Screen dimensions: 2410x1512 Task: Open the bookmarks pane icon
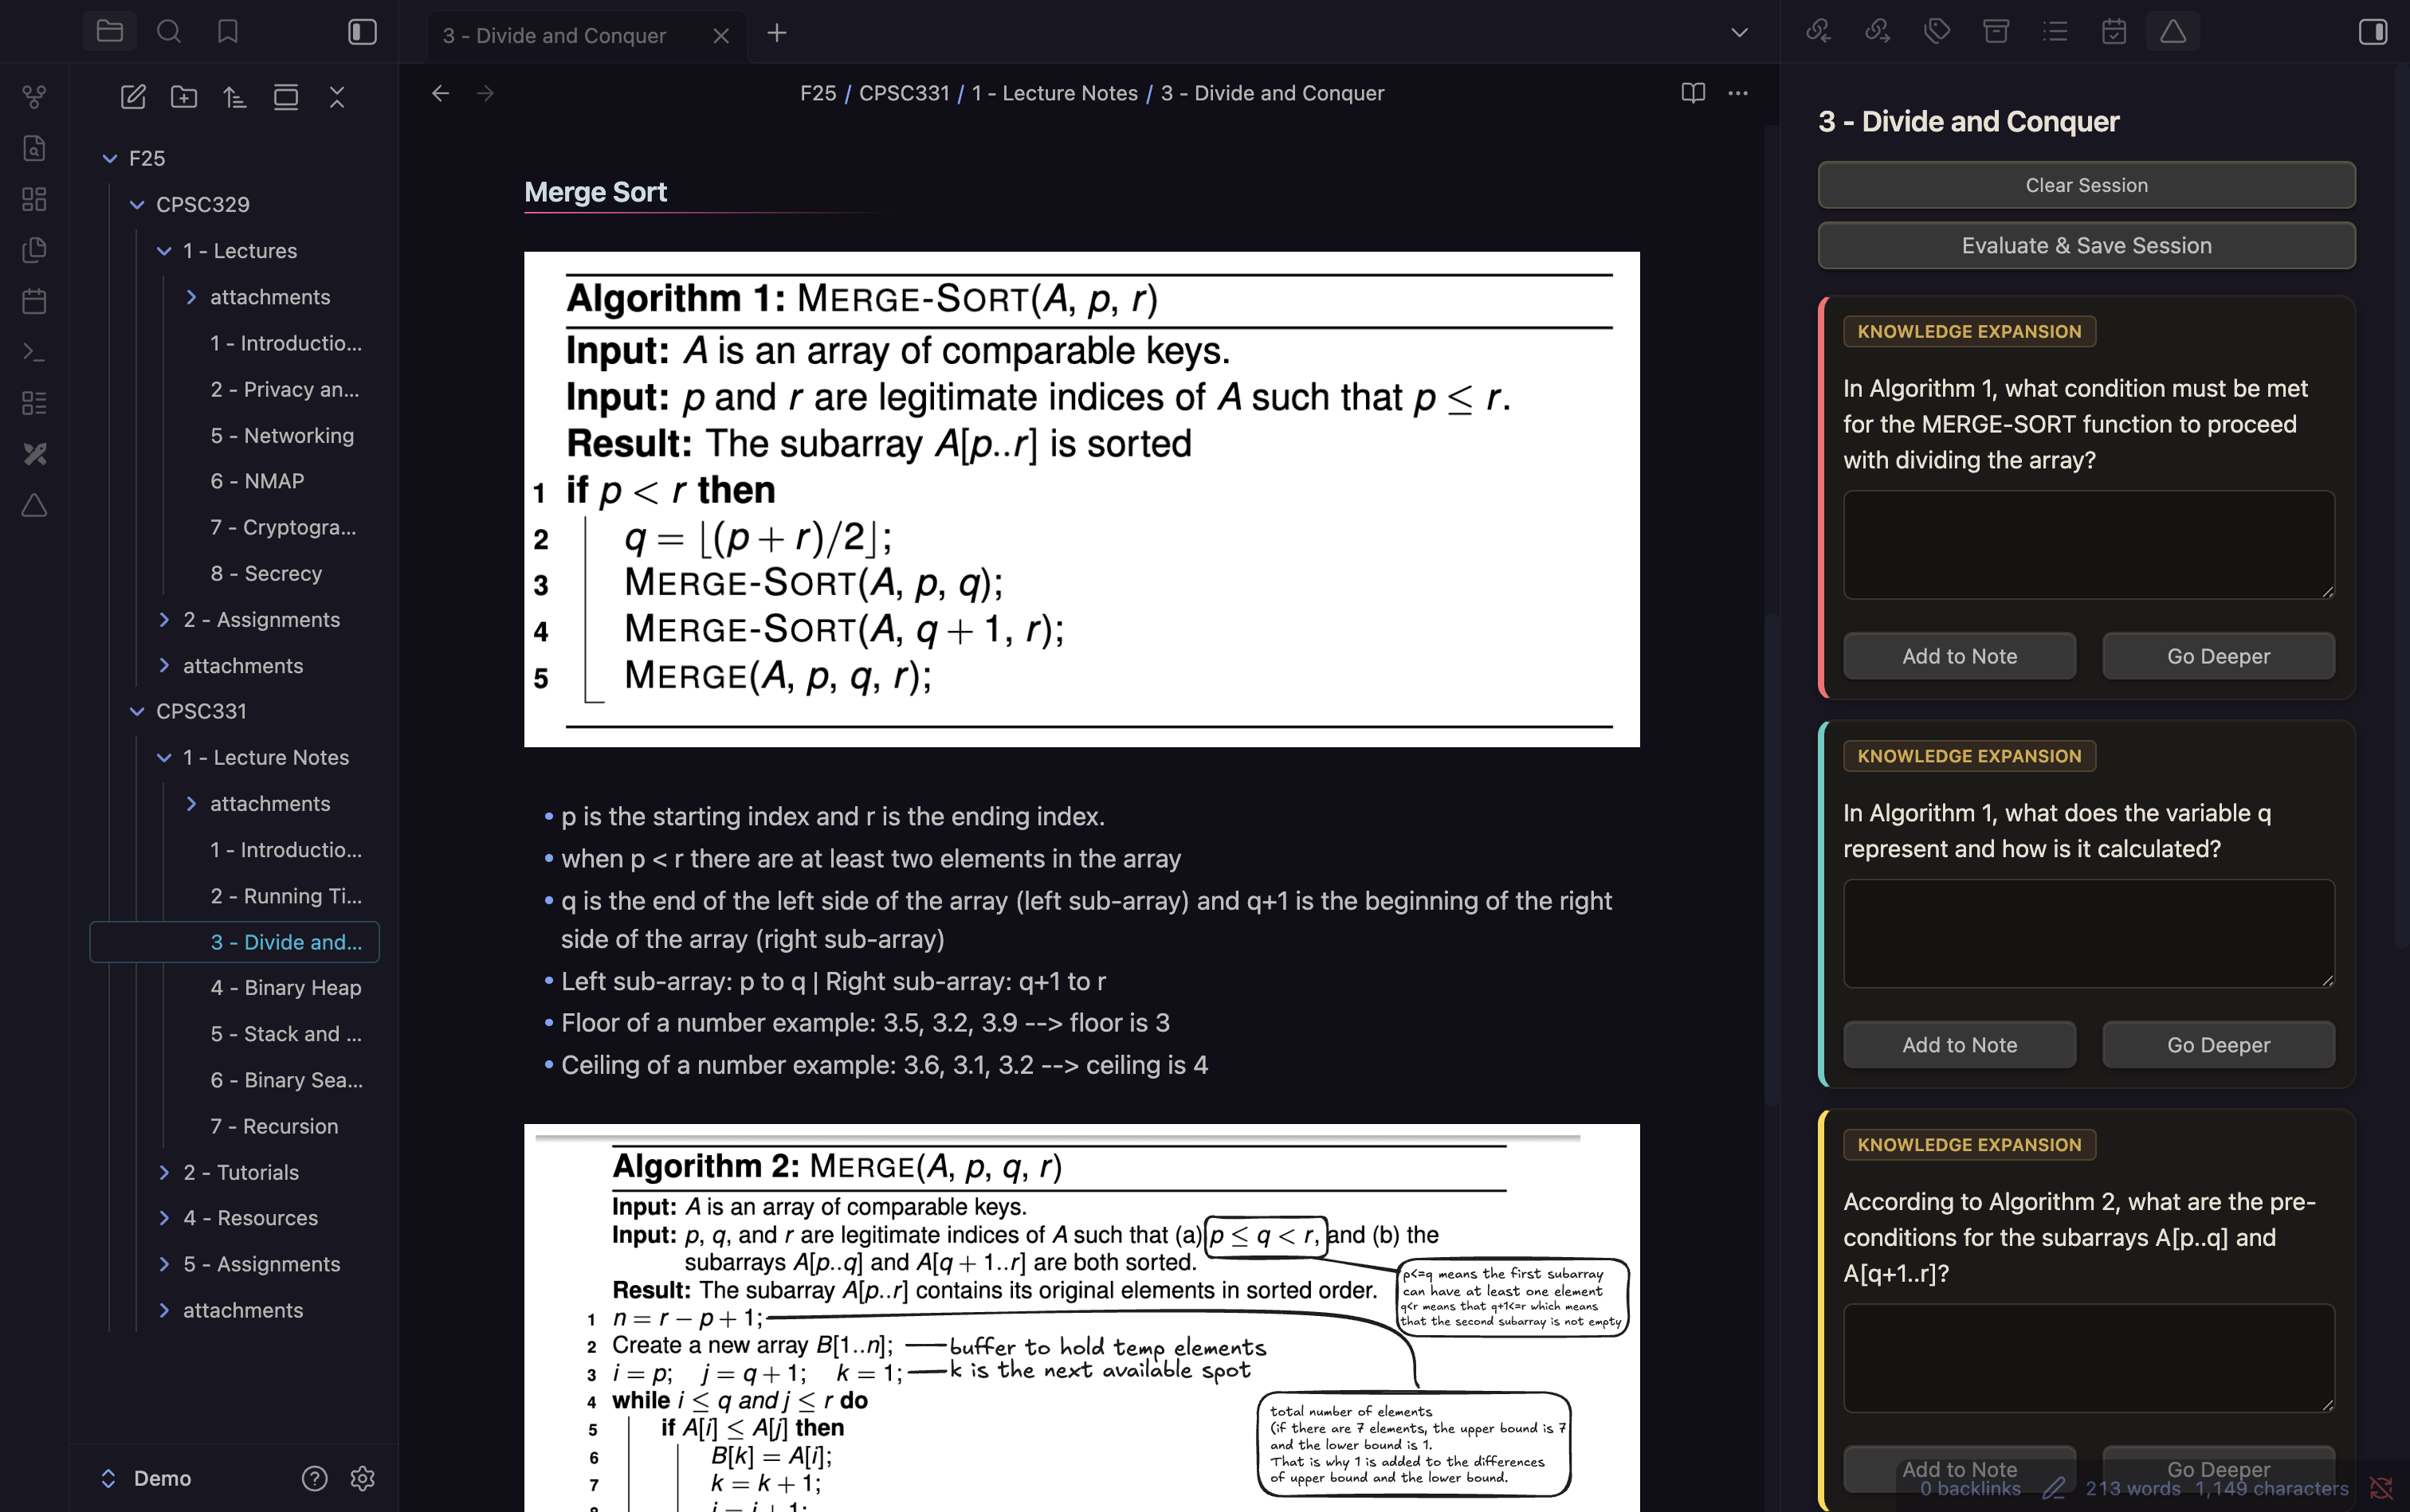click(227, 32)
